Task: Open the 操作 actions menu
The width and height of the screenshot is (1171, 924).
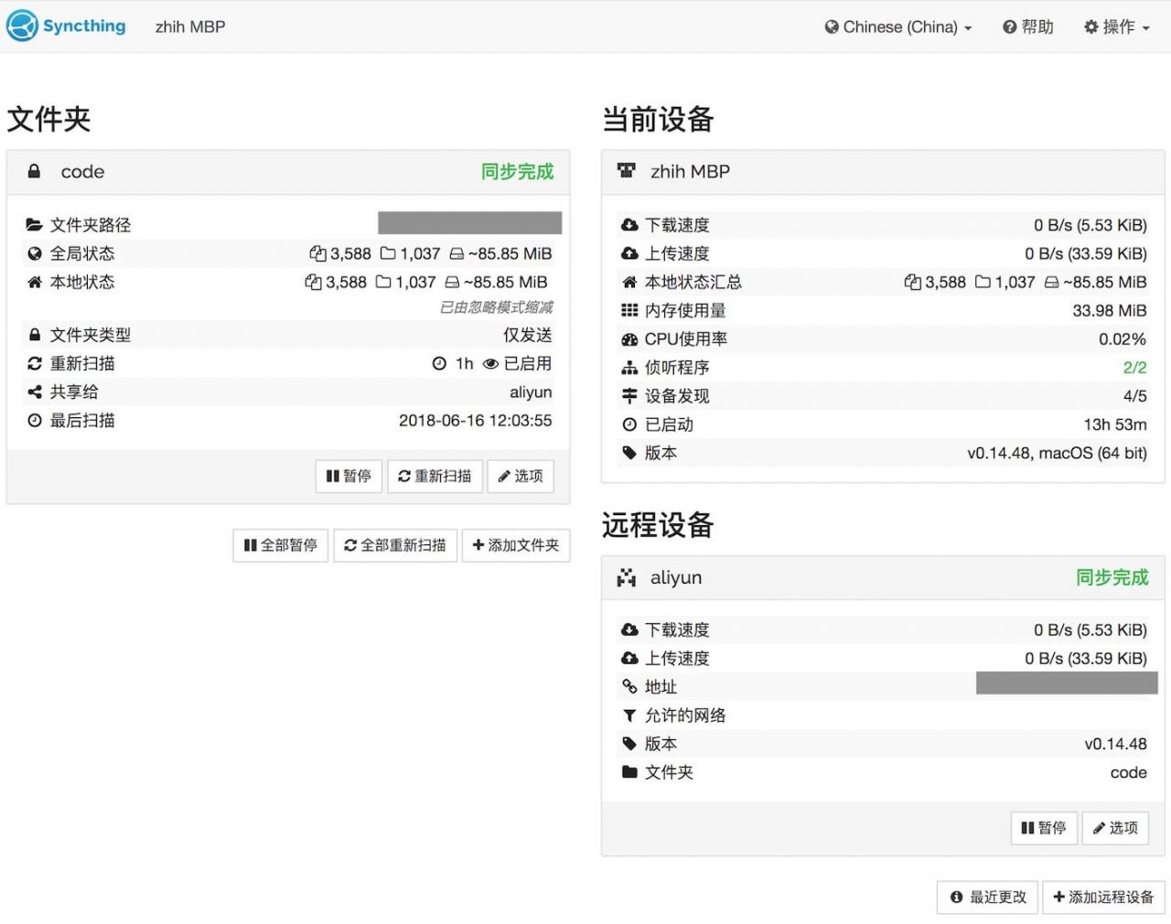Action: [x=1116, y=27]
